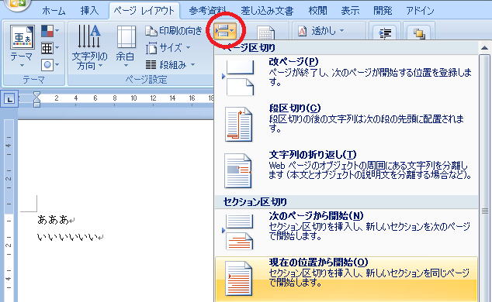Image resolution: width=492 pixels, height=302 pixels.
Task: Click the 現在の位置から開始 icon
Action: [x=238, y=279]
